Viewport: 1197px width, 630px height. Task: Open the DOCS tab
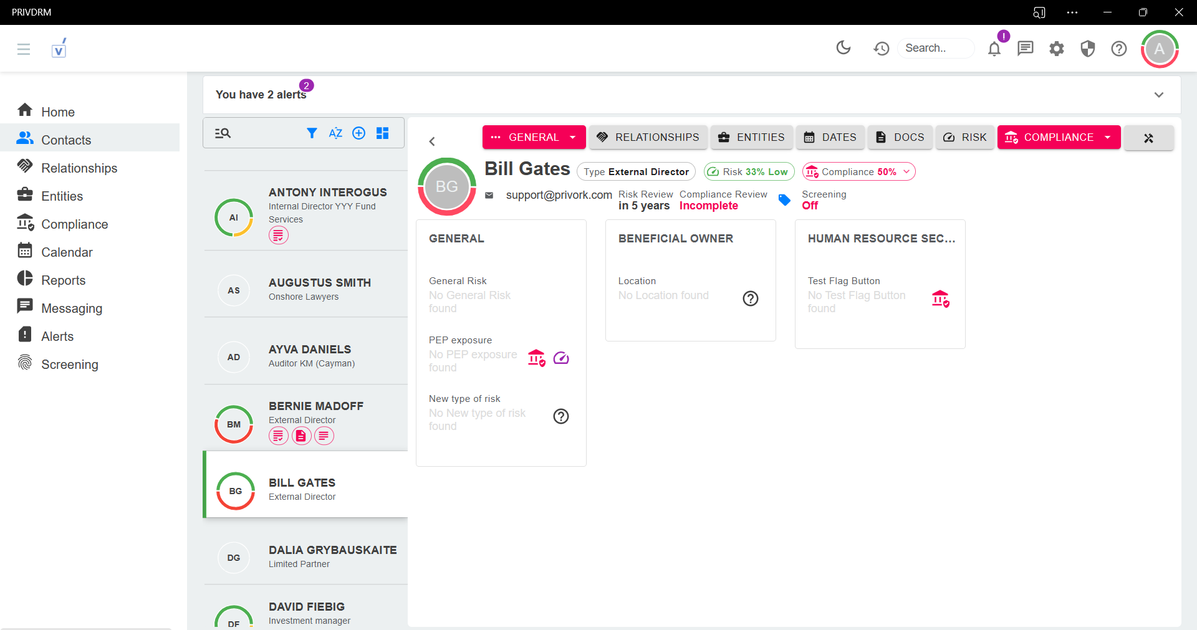[x=900, y=137]
